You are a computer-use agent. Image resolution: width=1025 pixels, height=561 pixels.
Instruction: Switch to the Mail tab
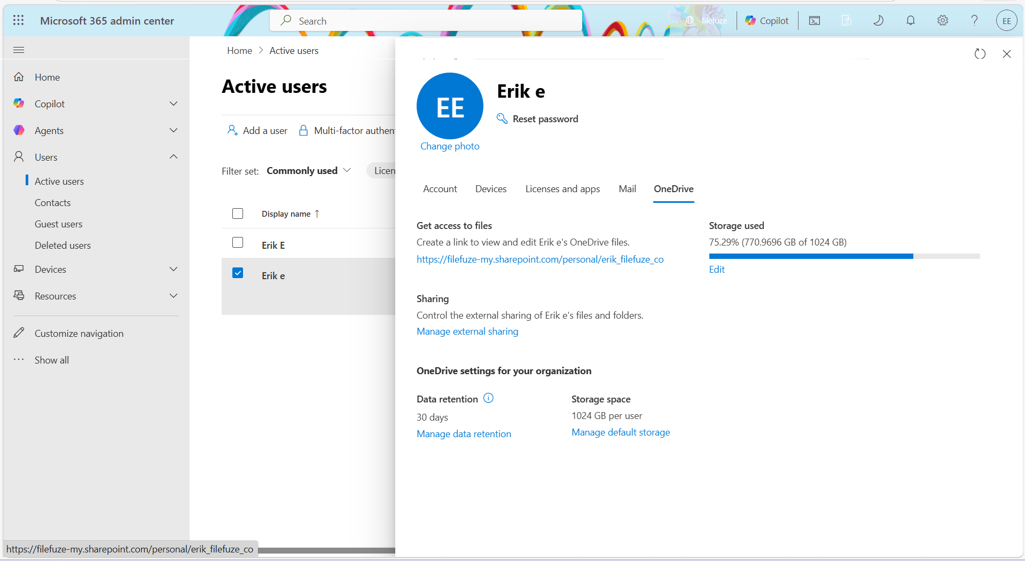[627, 189]
